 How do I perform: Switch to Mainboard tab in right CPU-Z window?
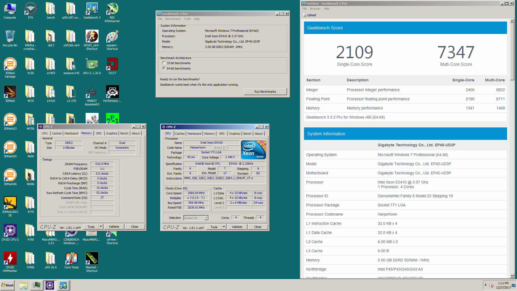pyautogui.click(x=194, y=134)
